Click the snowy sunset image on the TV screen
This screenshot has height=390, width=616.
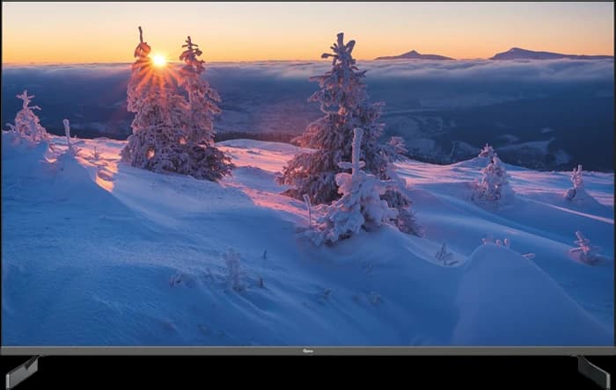pyautogui.click(x=308, y=174)
